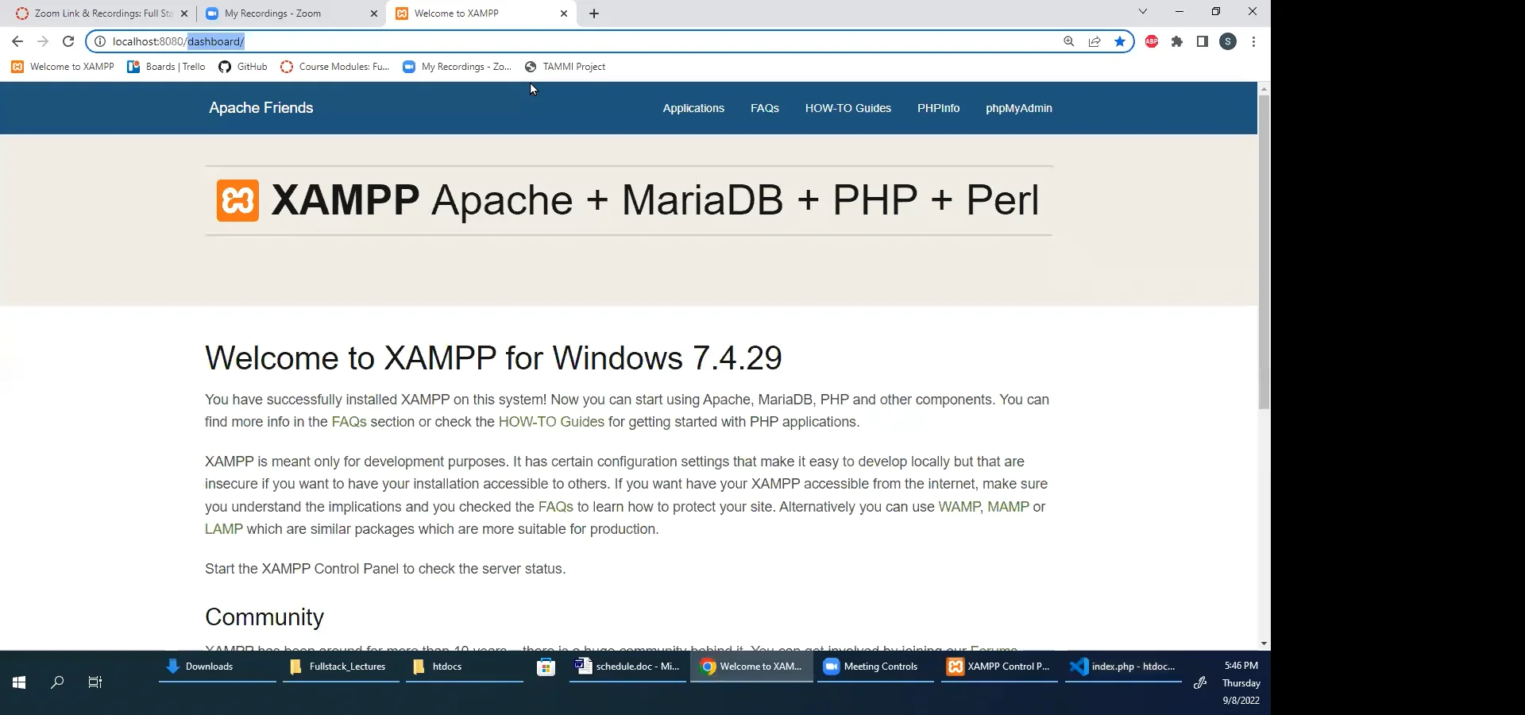Open the XAMPP Control Panel from taskbar

pyautogui.click(x=998, y=667)
